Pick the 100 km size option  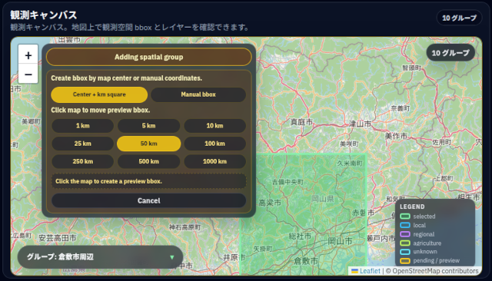[x=214, y=144]
